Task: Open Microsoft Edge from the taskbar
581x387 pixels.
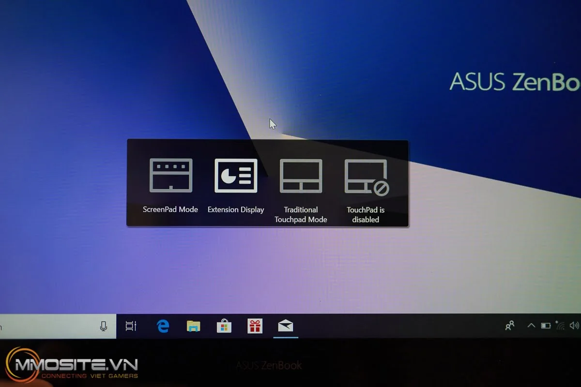Action: (x=163, y=326)
